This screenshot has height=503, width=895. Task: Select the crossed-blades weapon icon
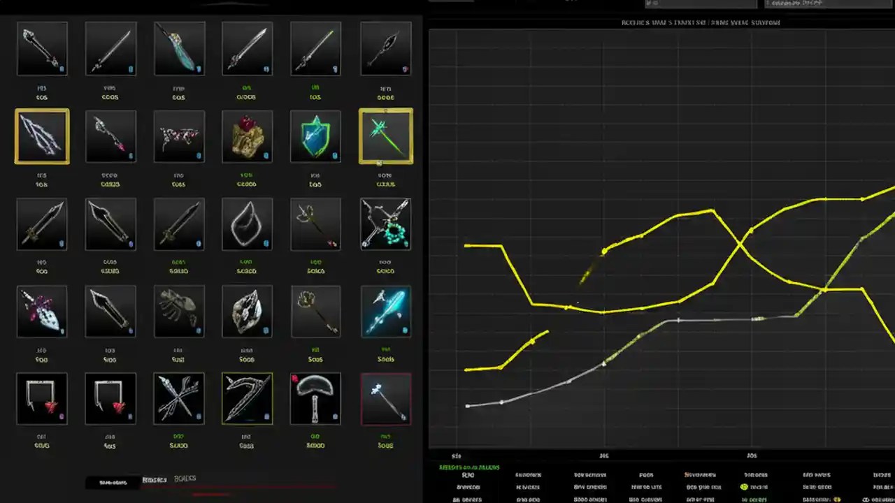click(x=179, y=398)
